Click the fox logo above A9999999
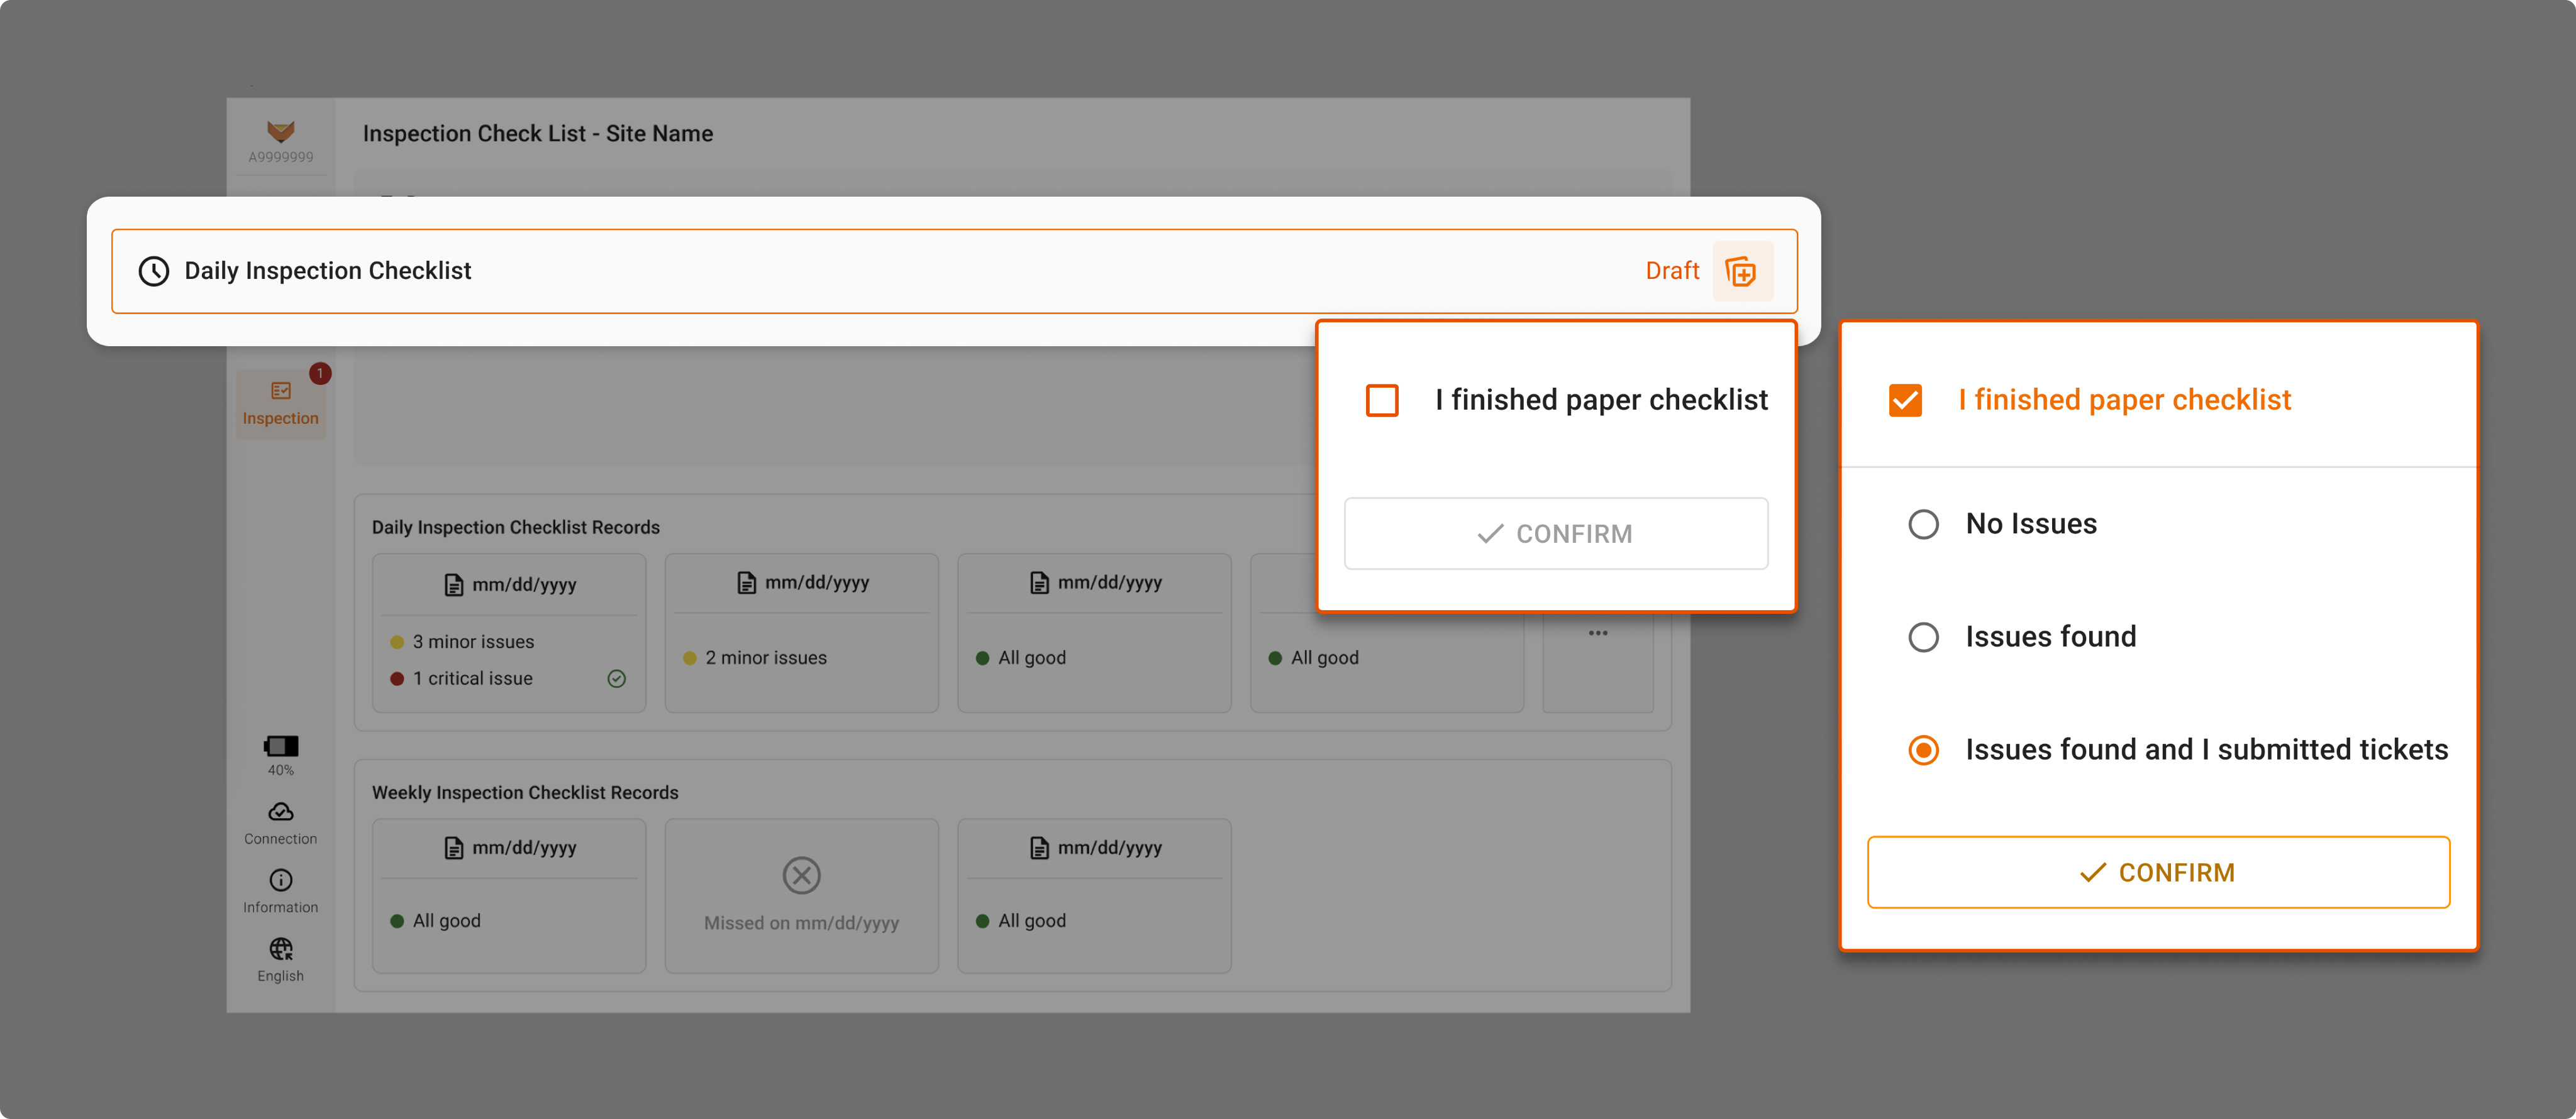 pyautogui.click(x=280, y=131)
